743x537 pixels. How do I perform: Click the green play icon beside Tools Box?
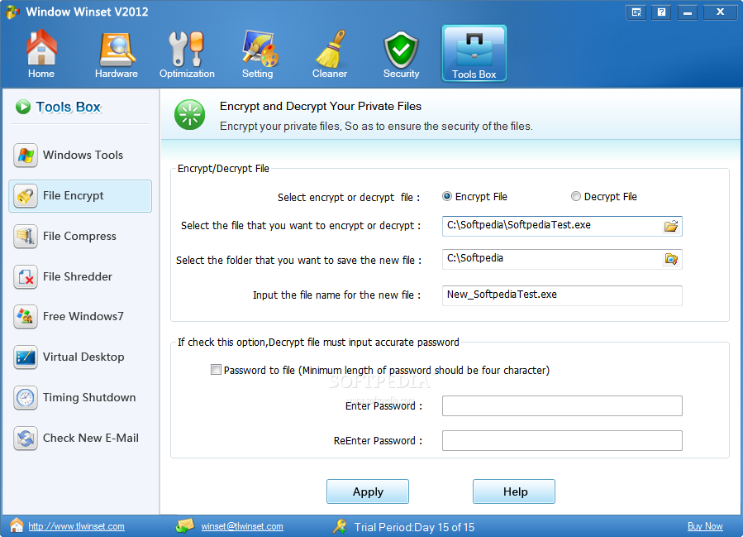point(23,107)
